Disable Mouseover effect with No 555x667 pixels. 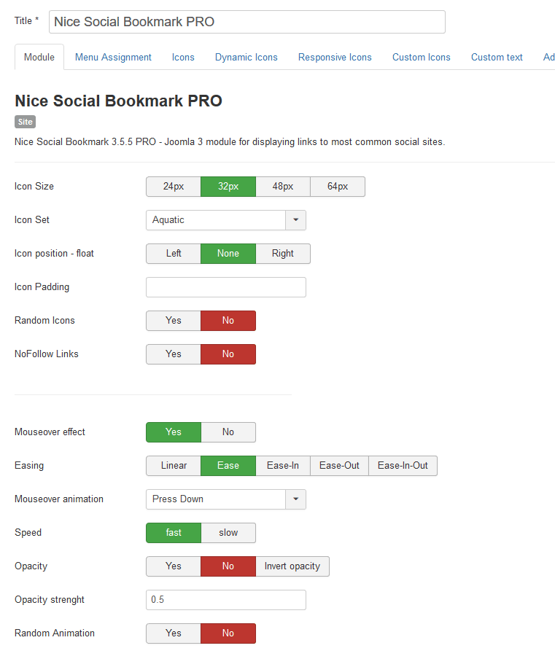pyautogui.click(x=228, y=432)
